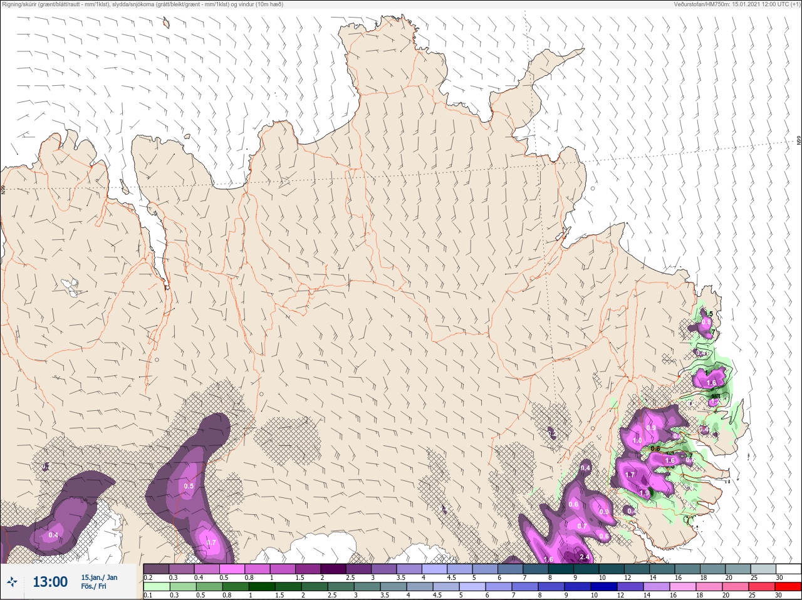The image size is (802, 600).
Task: Click the N99 label on right edge
Action: coord(799,141)
